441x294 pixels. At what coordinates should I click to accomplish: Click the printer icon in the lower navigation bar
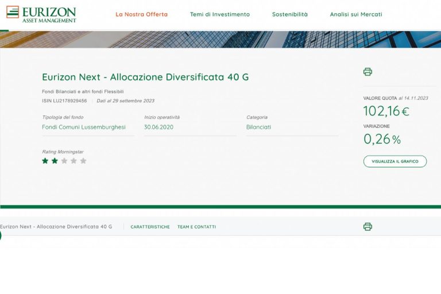tap(367, 226)
